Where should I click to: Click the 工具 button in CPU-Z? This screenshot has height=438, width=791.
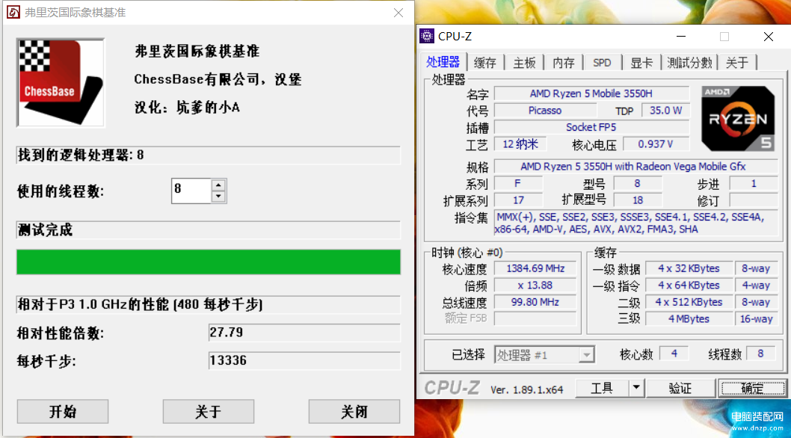coord(602,388)
